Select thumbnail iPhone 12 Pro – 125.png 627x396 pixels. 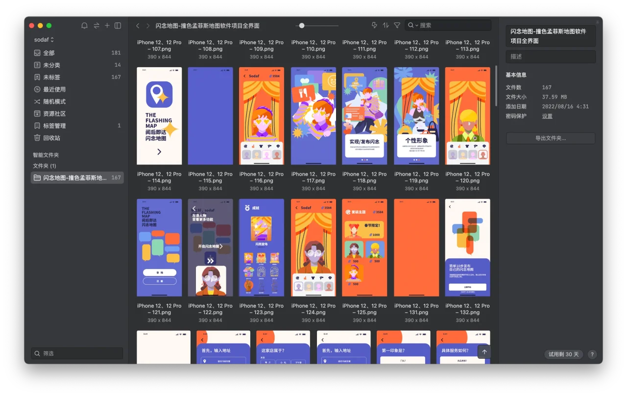(364, 247)
